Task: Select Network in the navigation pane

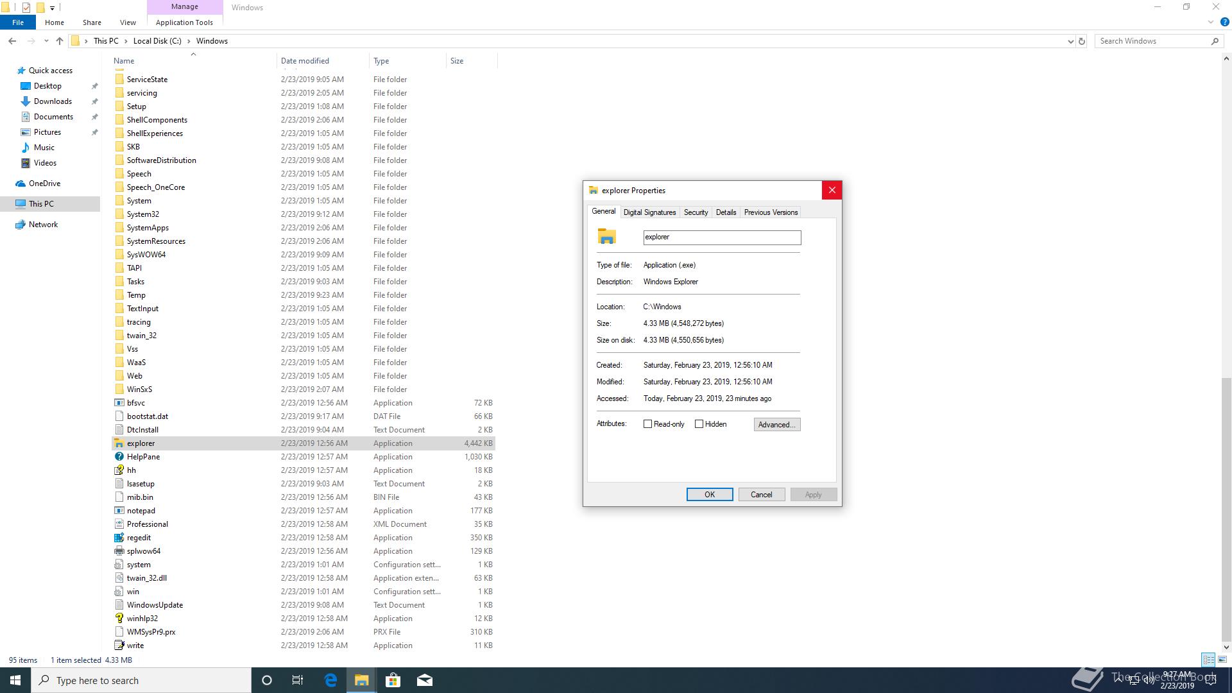Action: [x=43, y=225]
